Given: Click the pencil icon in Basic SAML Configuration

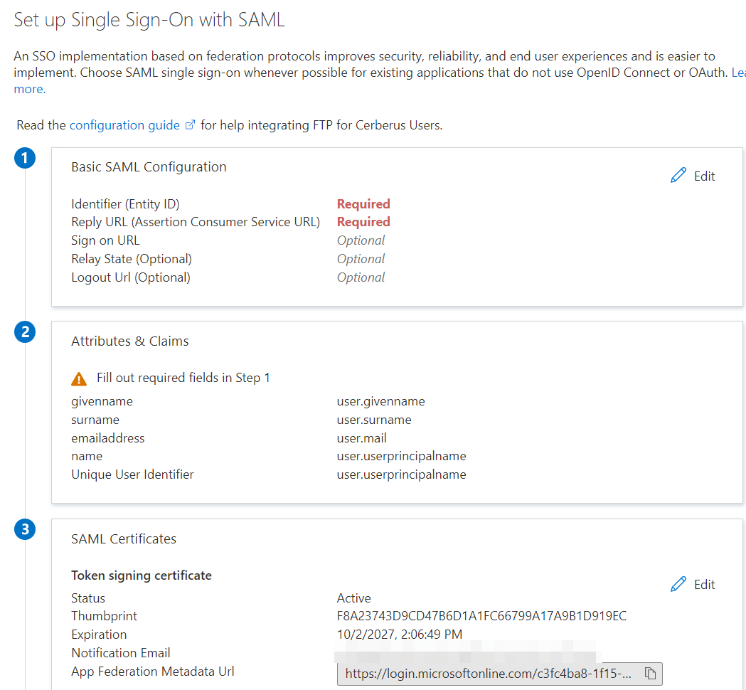Looking at the screenshot, I should [678, 176].
